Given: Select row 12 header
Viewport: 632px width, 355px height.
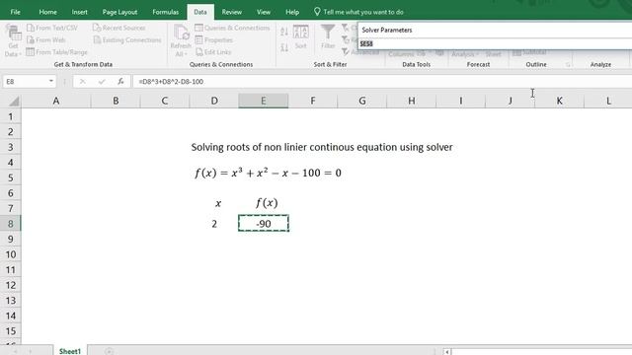Looking at the screenshot, I should 11,285.
